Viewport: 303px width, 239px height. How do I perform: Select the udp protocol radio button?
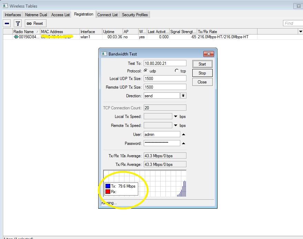(146, 71)
